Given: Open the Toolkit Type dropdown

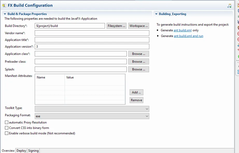Looking at the screenshot, I should tap(92, 109).
